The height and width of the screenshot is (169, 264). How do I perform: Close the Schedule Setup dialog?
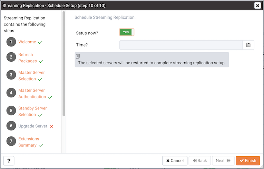(257, 6)
